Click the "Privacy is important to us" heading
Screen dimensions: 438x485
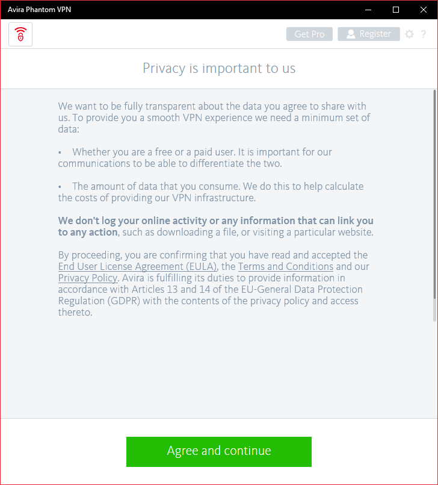click(x=219, y=68)
